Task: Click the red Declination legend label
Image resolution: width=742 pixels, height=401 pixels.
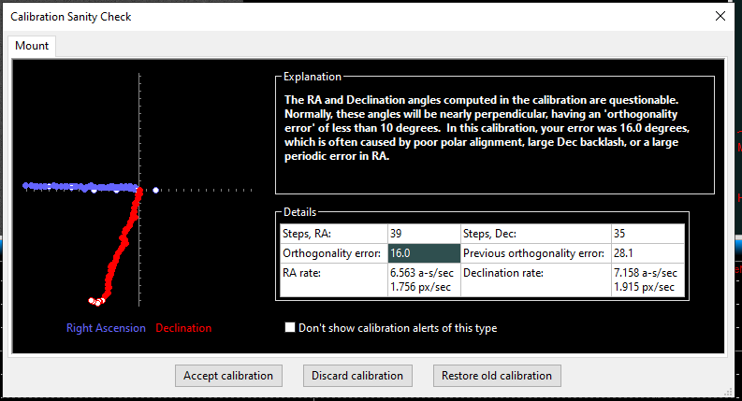Action: [183, 328]
